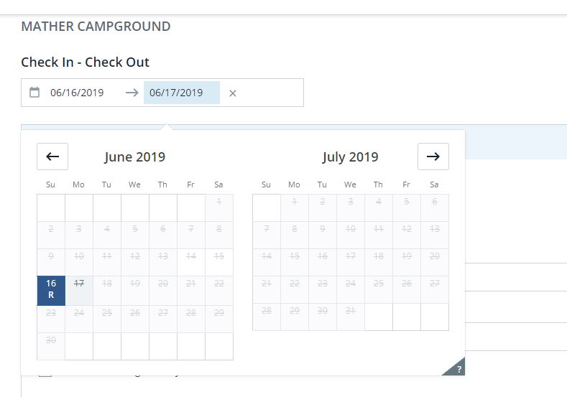Click the July 2019 month heading
The height and width of the screenshot is (397, 567).
pos(351,157)
